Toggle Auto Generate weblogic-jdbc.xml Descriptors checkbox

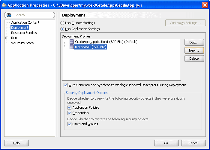65,85
